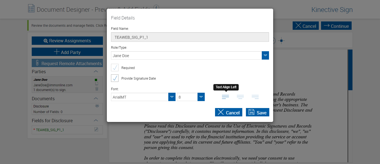
Task: Click the edit icon for TEAWEB_SIG_P1_1 field
Action: (96, 129)
